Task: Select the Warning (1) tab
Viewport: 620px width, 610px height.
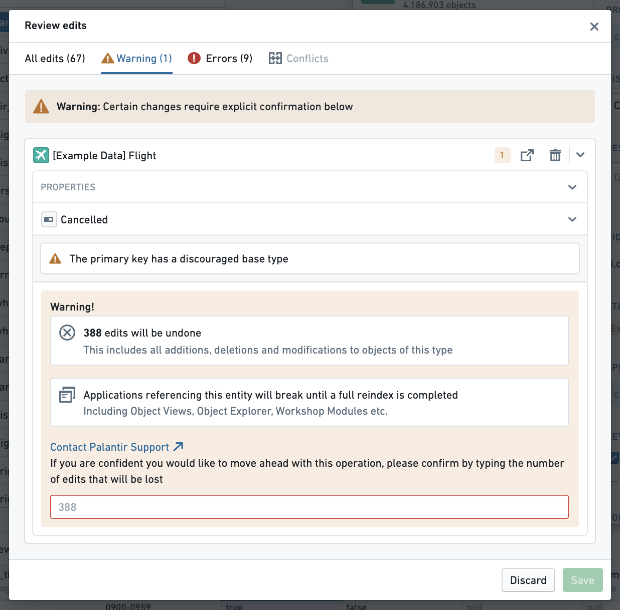Action: click(137, 59)
